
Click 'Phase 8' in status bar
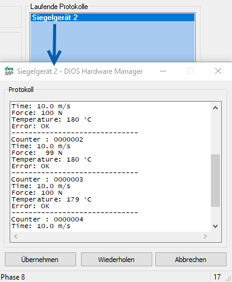13,277
